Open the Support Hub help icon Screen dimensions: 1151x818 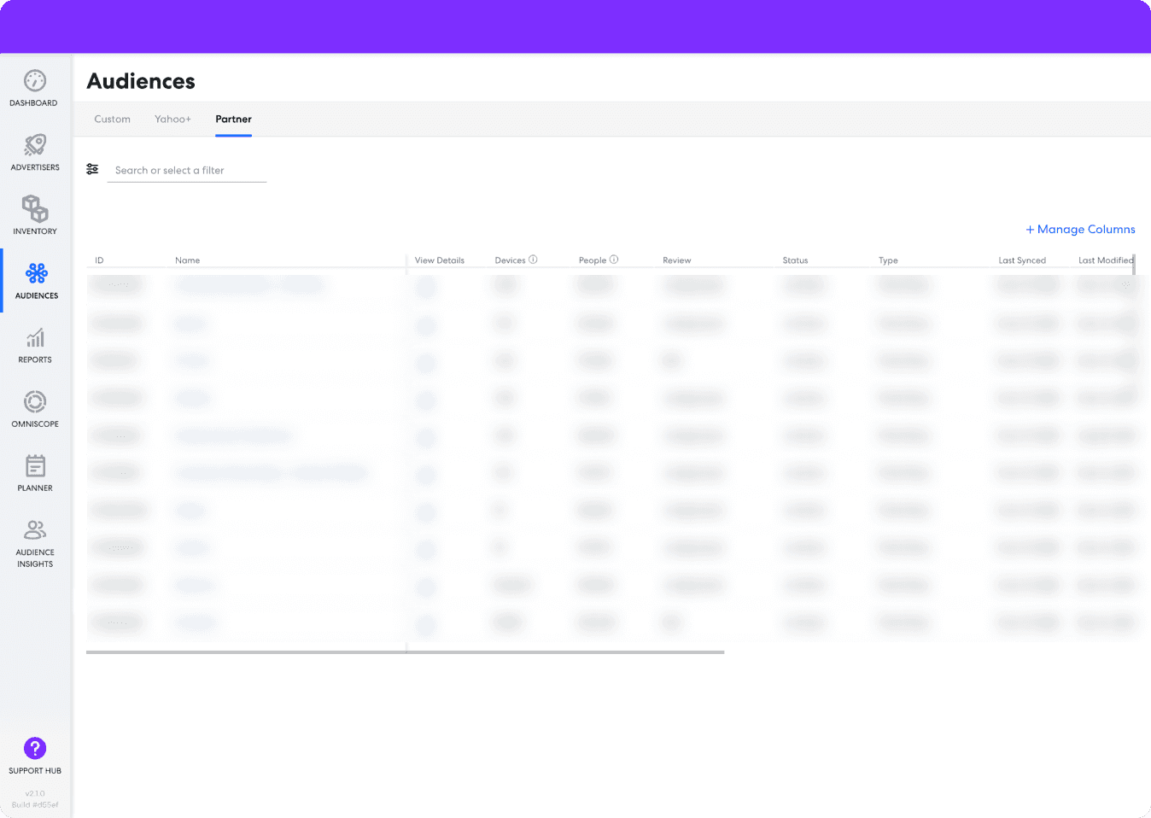(x=35, y=748)
